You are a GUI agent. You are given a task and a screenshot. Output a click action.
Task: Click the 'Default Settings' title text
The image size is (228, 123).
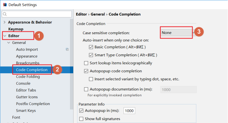click(23, 5)
